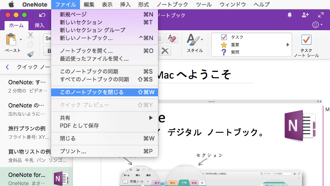330x186 pixels.
Task: Click the undo arrow icon
Action: pyautogui.click(x=42, y=15)
